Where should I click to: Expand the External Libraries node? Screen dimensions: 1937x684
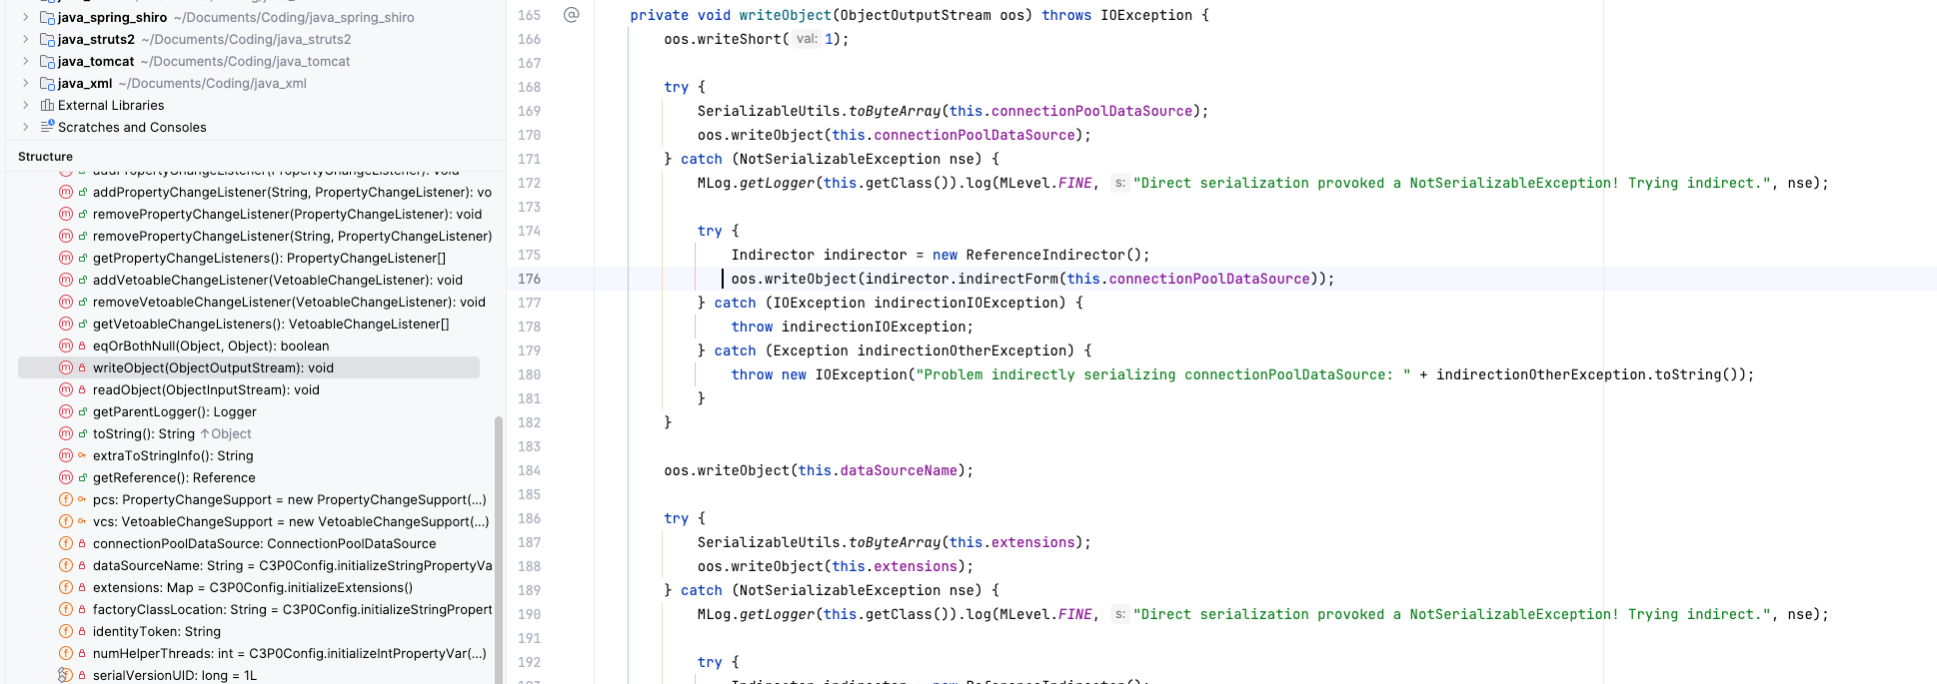point(25,105)
